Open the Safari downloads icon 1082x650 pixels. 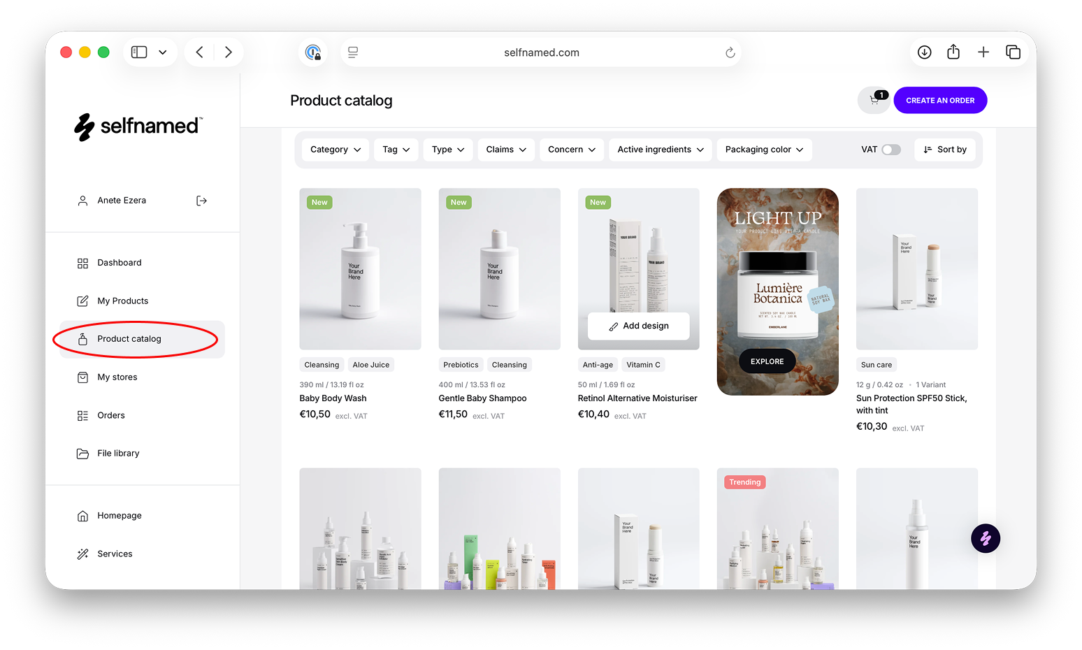924,52
